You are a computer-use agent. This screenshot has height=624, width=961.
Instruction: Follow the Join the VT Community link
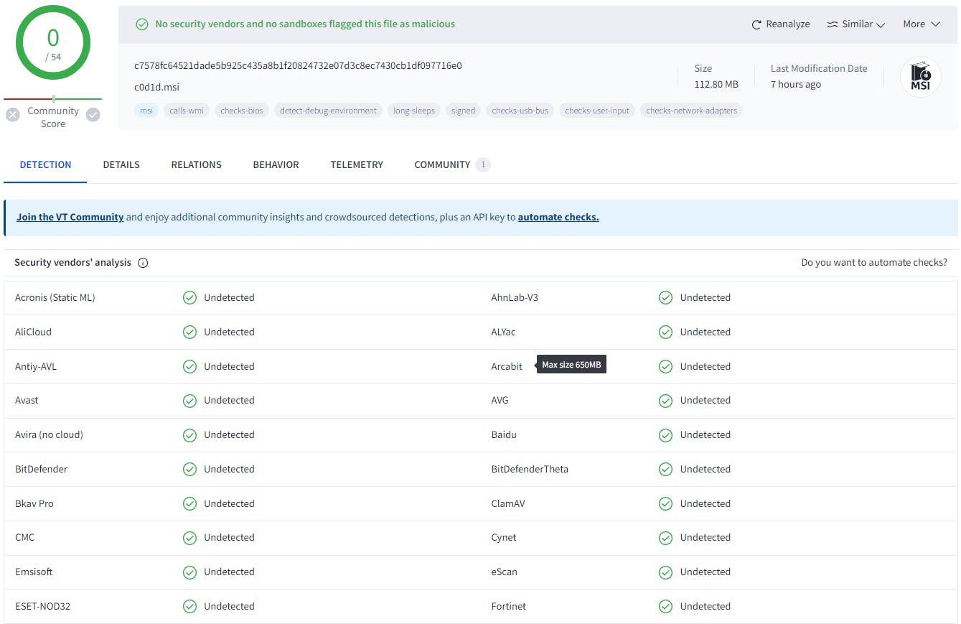coord(70,217)
